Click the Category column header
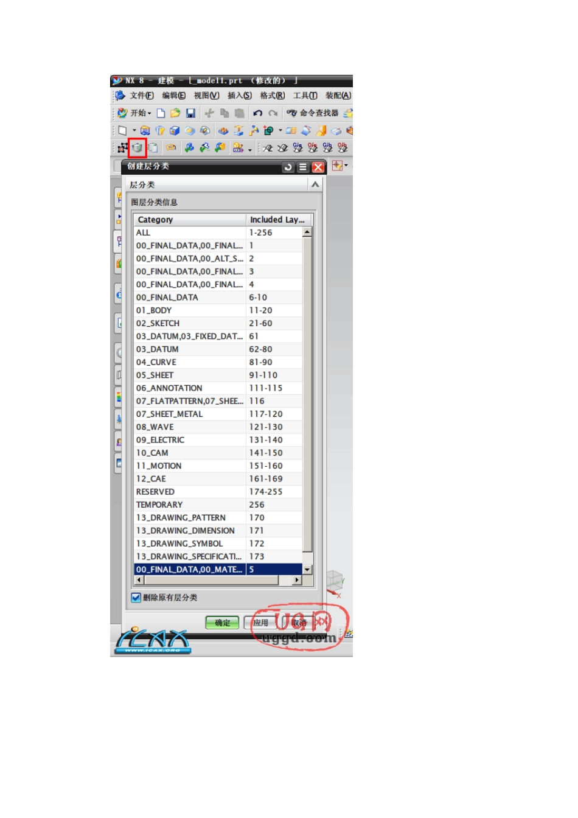 tap(190, 220)
